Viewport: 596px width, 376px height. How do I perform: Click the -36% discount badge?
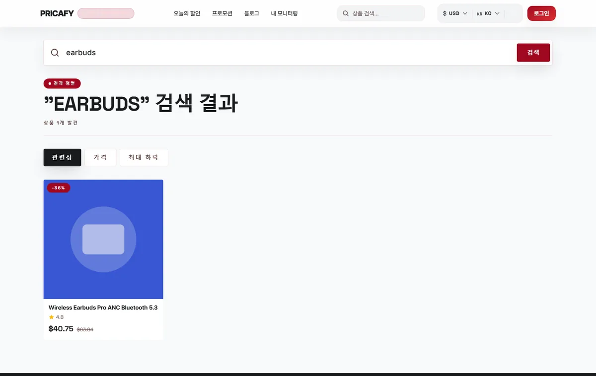pos(59,188)
